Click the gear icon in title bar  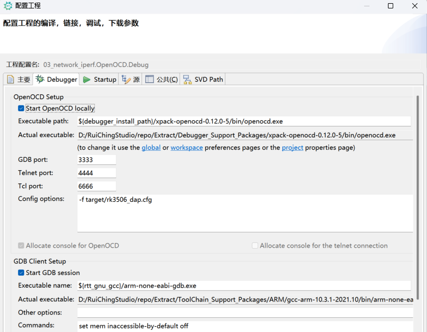[x=8, y=6]
